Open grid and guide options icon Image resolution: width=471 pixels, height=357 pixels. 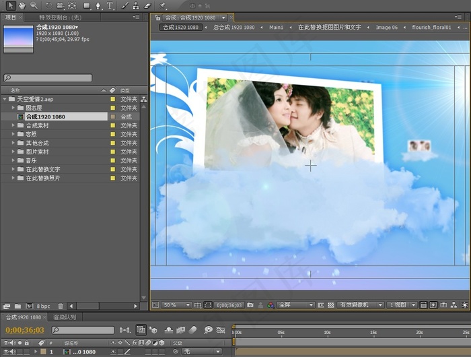[x=198, y=305]
